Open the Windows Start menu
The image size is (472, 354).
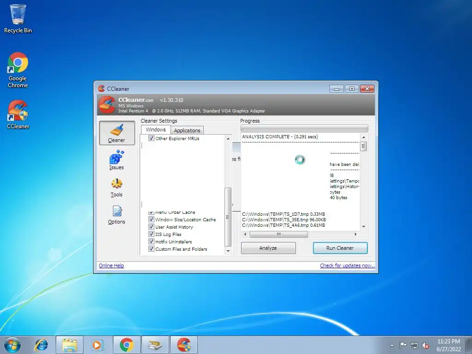point(12,345)
